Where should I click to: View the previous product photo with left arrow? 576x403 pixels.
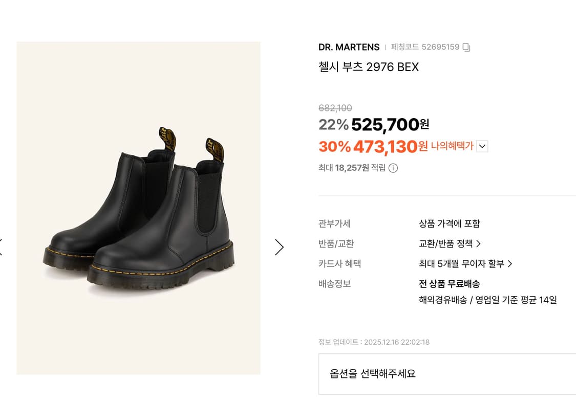click(x=2, y=247)
